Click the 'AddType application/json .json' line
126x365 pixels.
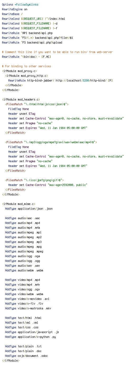[29, 209]
